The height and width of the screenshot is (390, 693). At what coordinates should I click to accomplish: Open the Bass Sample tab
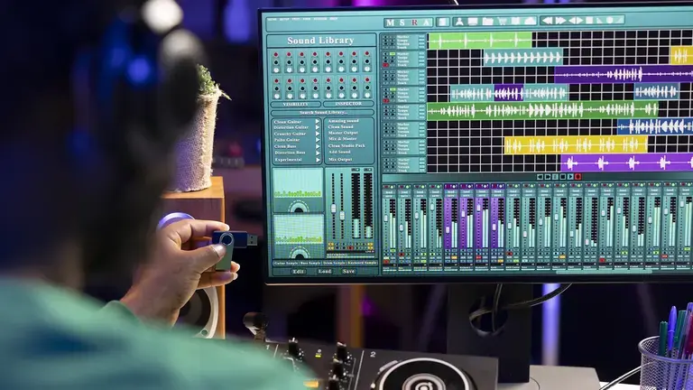point(310,264)
